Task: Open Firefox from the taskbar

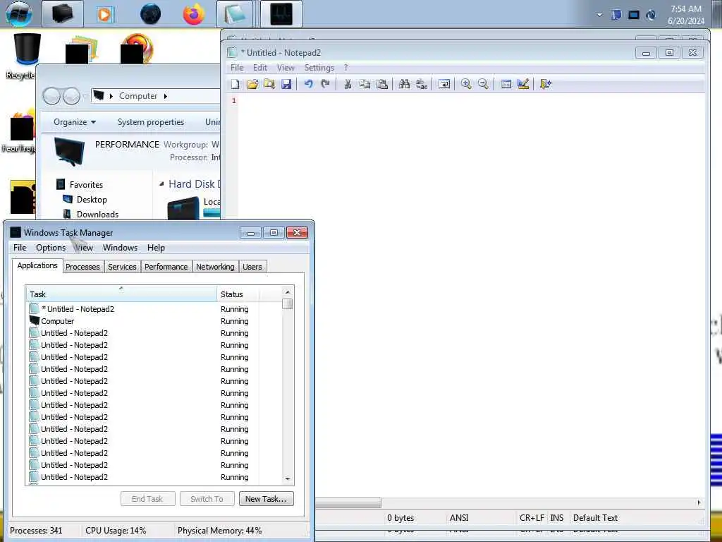Action: (193, 14)
